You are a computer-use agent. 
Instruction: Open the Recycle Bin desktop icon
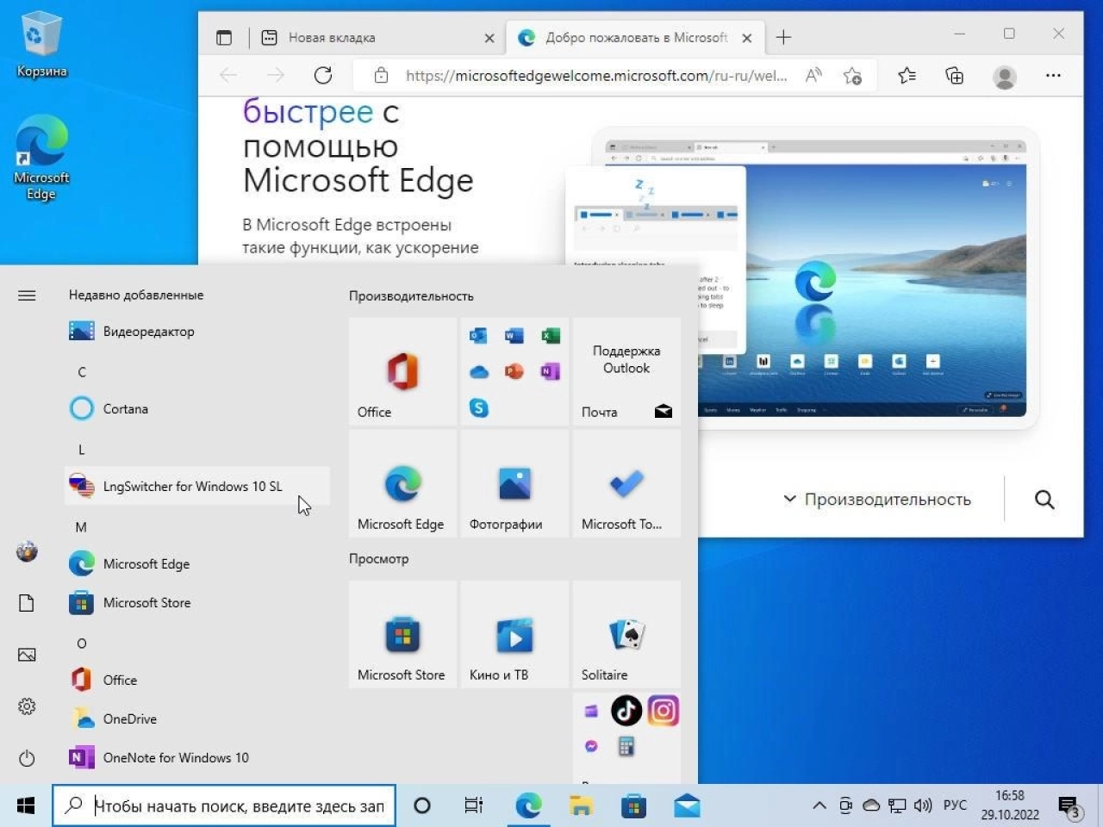(41, 45)
